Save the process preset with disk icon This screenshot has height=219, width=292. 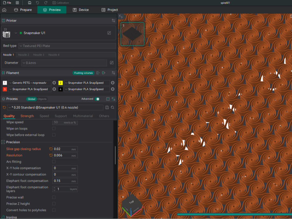click(107, 107)
